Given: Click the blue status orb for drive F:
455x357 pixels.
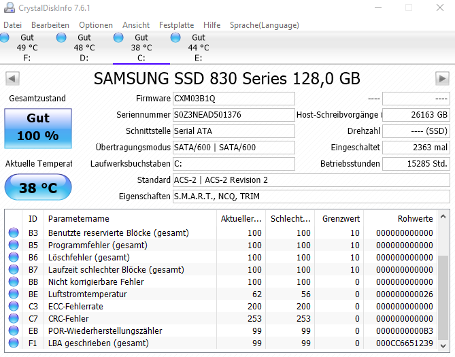Looking at the screenshot, I should click(x=4, y=37).
